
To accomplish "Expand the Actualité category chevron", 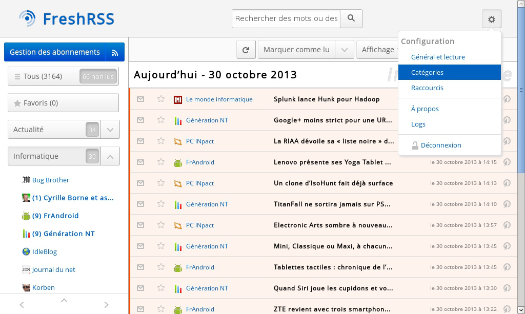I will pyautogui.click(x=110, y=130).
